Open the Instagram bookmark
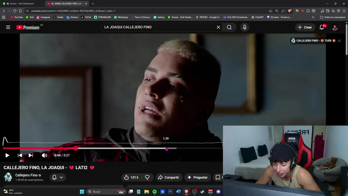The width and height of the screenshot is (348, 196). pyautogui.click(x=43, y=17)
